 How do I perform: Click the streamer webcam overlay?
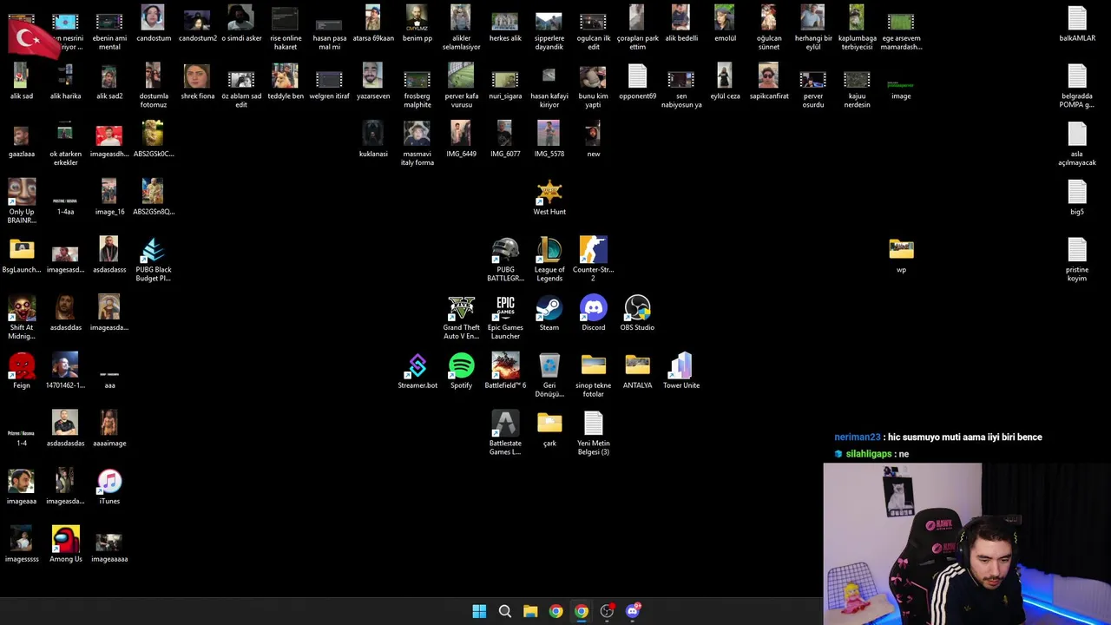click(x=967, y=543)
